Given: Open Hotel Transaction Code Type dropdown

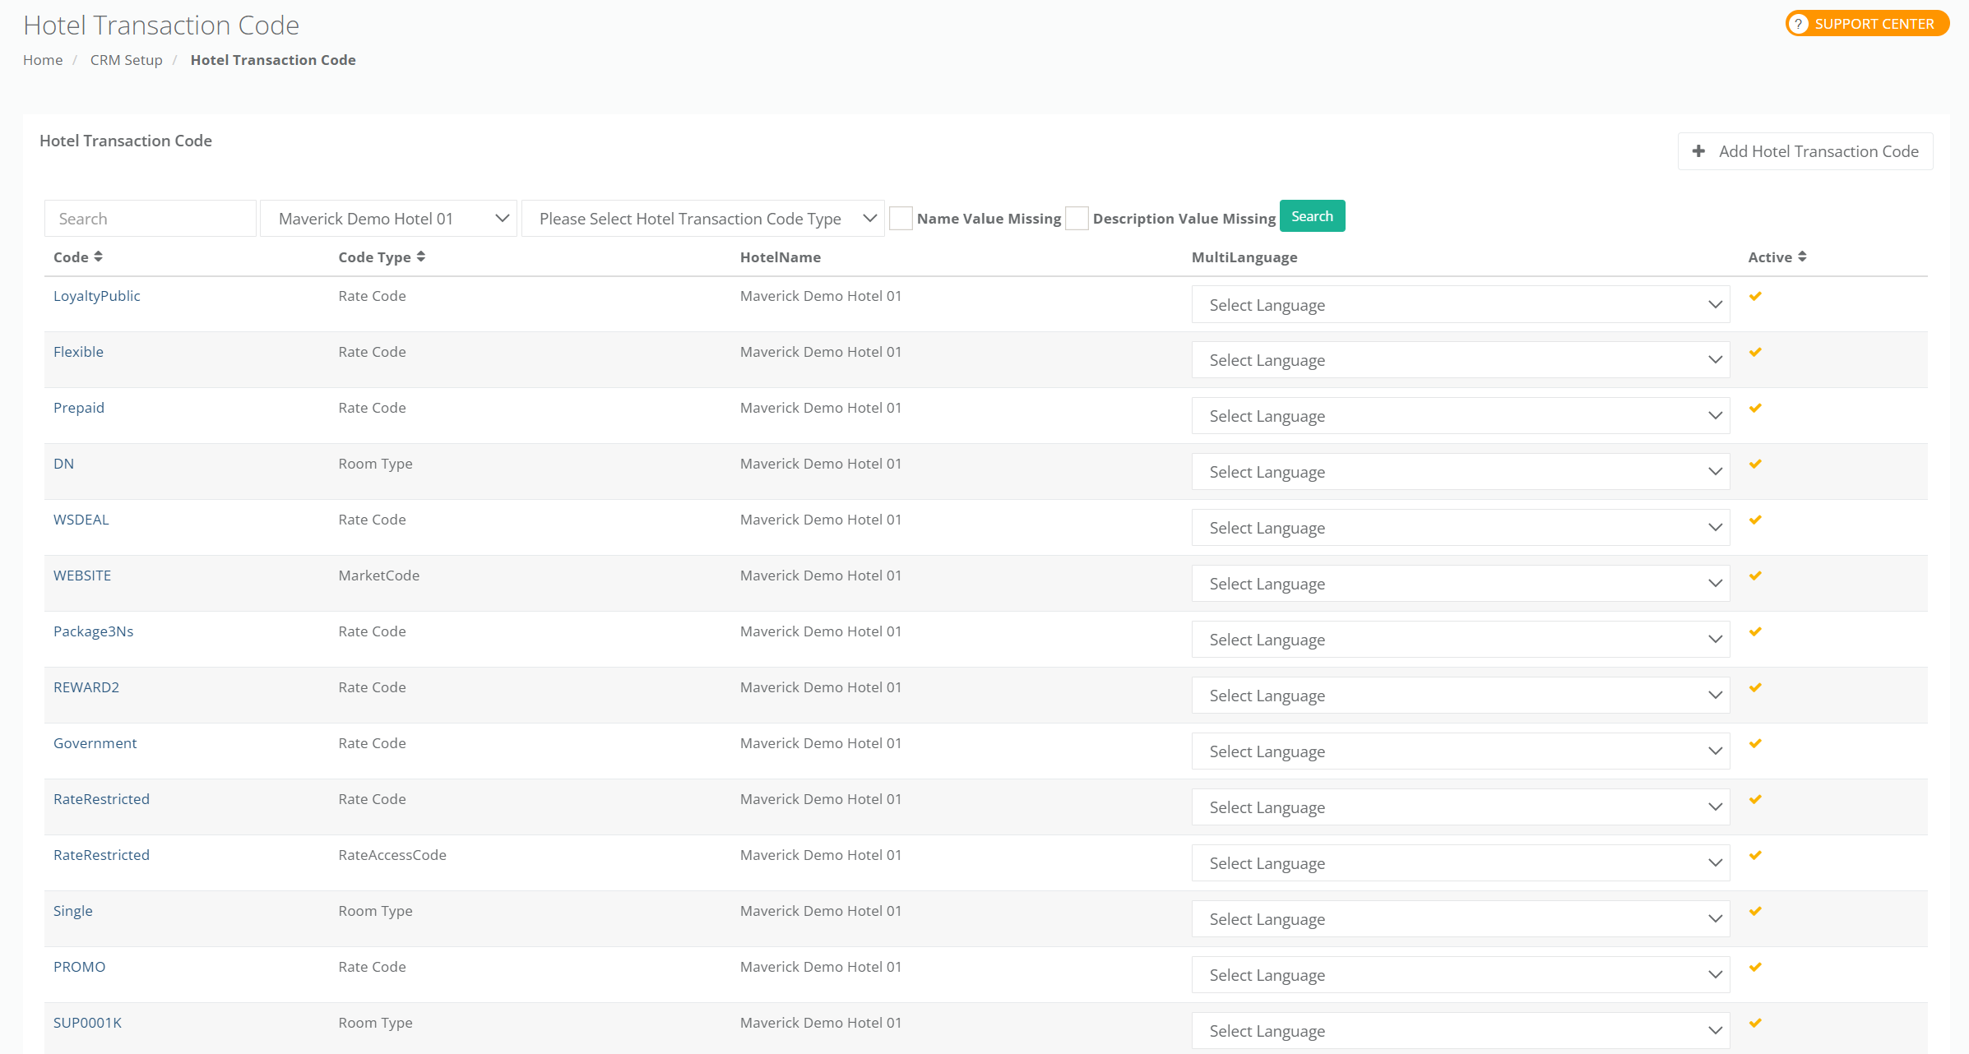Looking at the screenshot, I should [703, 219].
